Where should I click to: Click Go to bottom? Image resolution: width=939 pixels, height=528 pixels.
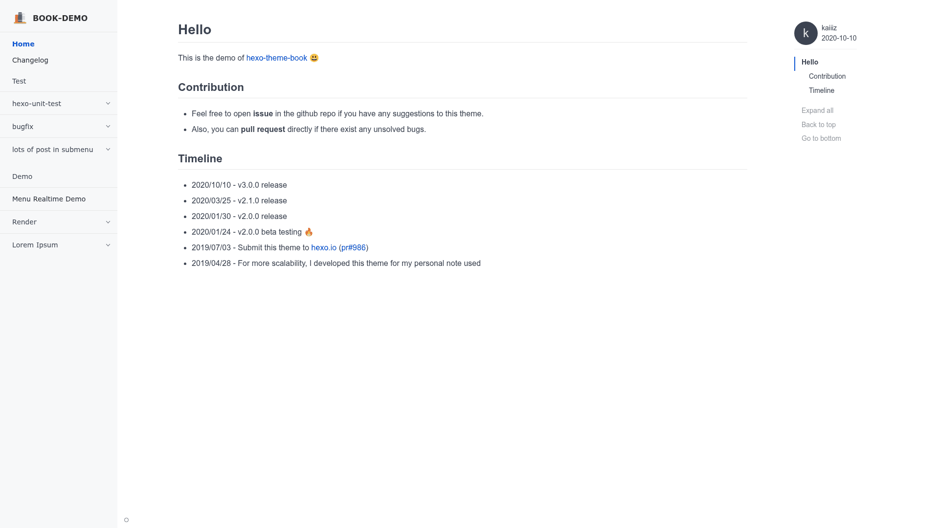821,138
